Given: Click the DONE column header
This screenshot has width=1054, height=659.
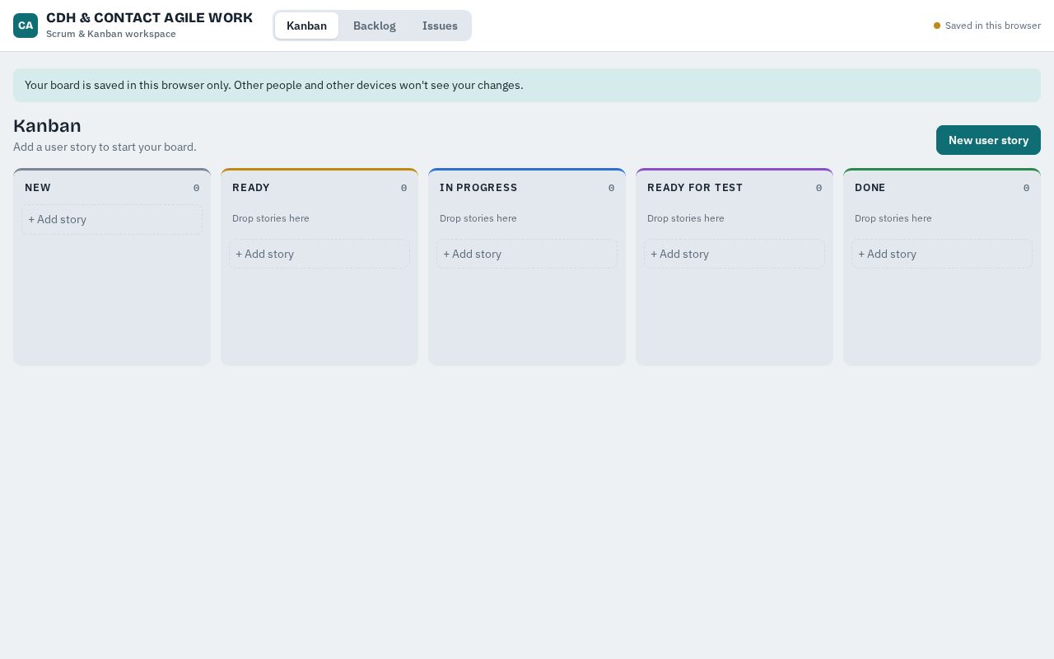Looking at the screenshot, I should (870, 188).
